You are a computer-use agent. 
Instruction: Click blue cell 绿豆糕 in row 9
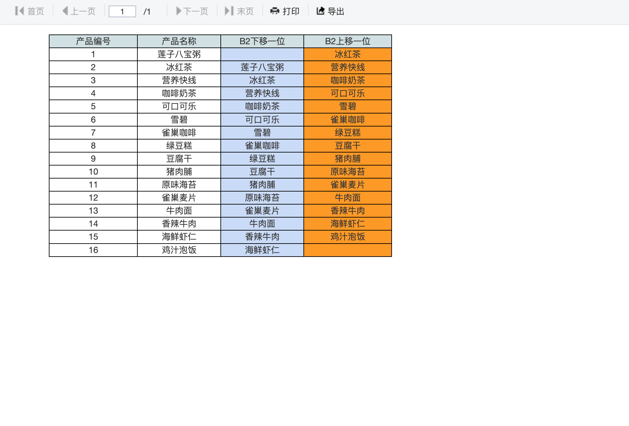[x=262, y=159]
